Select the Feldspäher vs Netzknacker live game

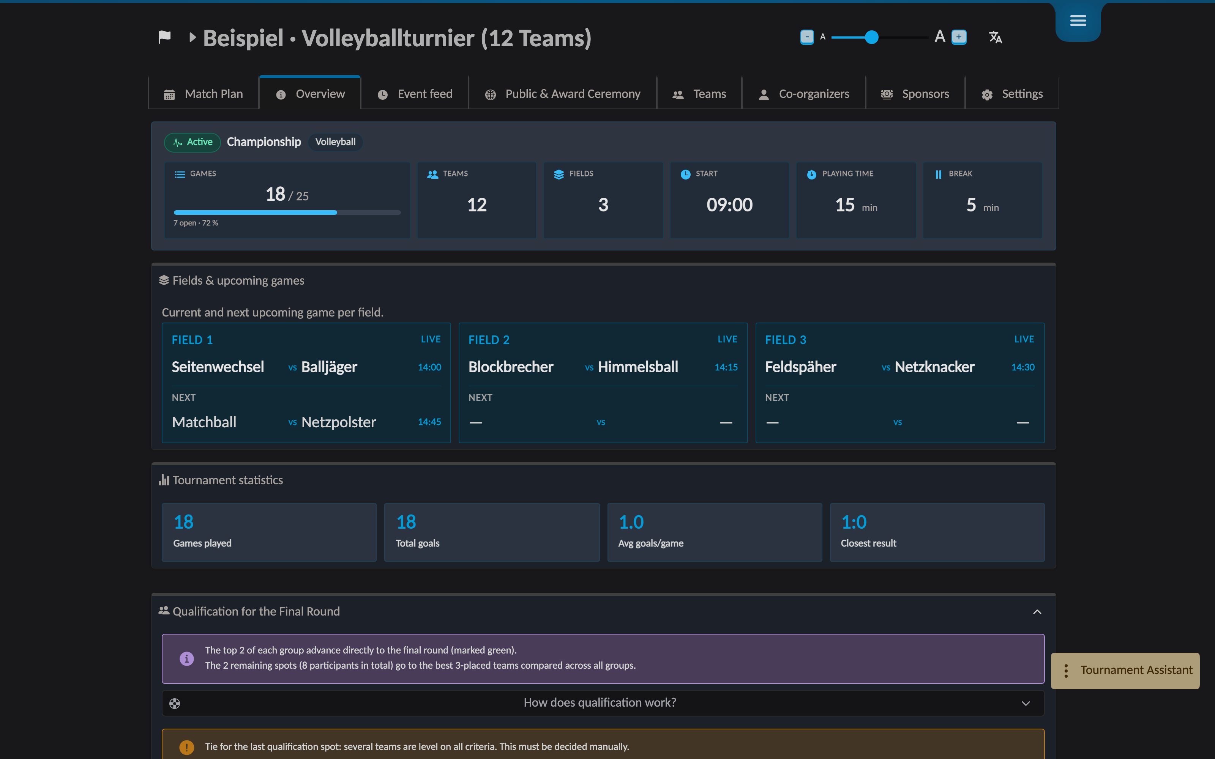[x=900, y=367]
